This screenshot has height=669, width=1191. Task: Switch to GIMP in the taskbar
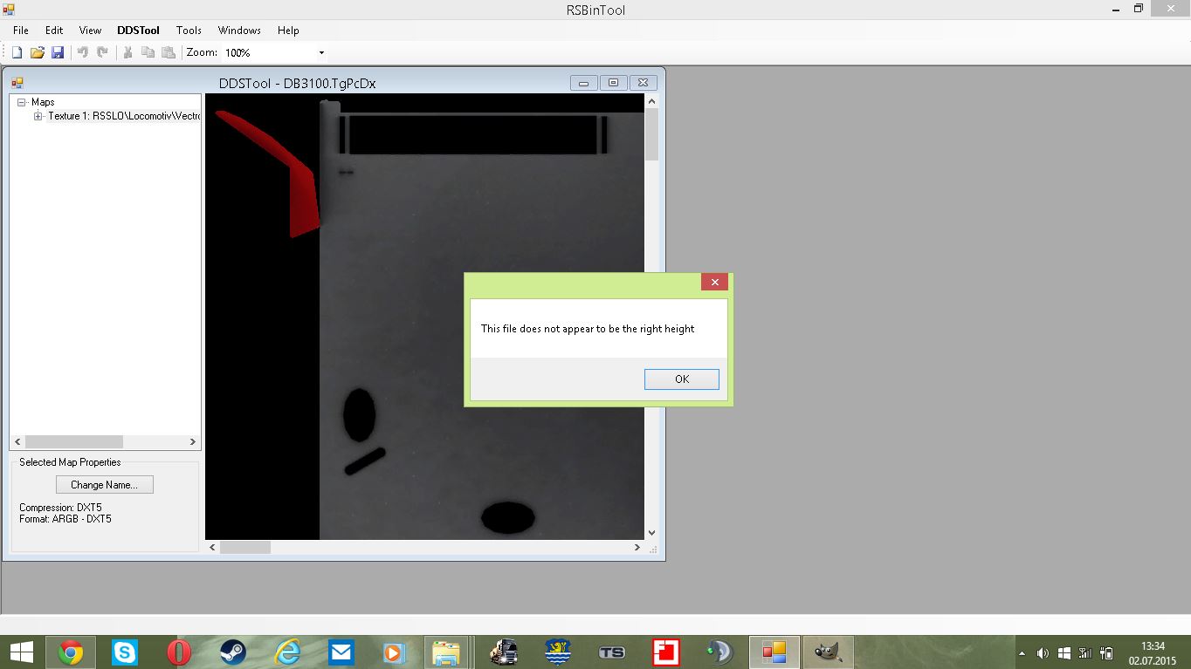click(x=828, y=652)
